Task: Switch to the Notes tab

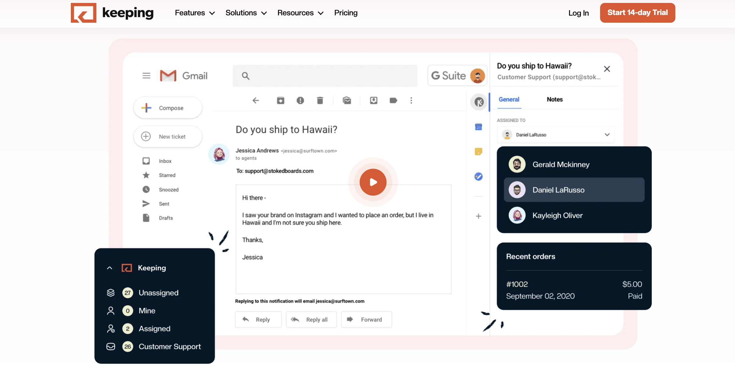Action: [x=555, y=100]
